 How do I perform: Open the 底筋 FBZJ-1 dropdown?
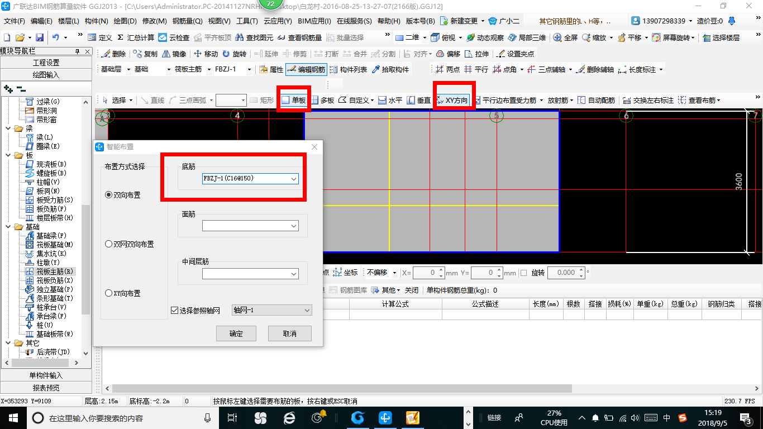[250, 179]
